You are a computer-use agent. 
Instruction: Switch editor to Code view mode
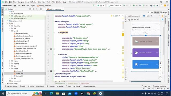(x=150, y=13)
